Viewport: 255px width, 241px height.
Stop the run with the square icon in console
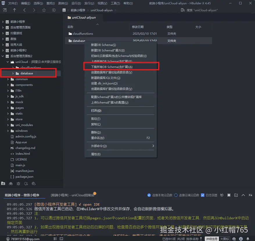pyautogui.click(x=229, y=195)
